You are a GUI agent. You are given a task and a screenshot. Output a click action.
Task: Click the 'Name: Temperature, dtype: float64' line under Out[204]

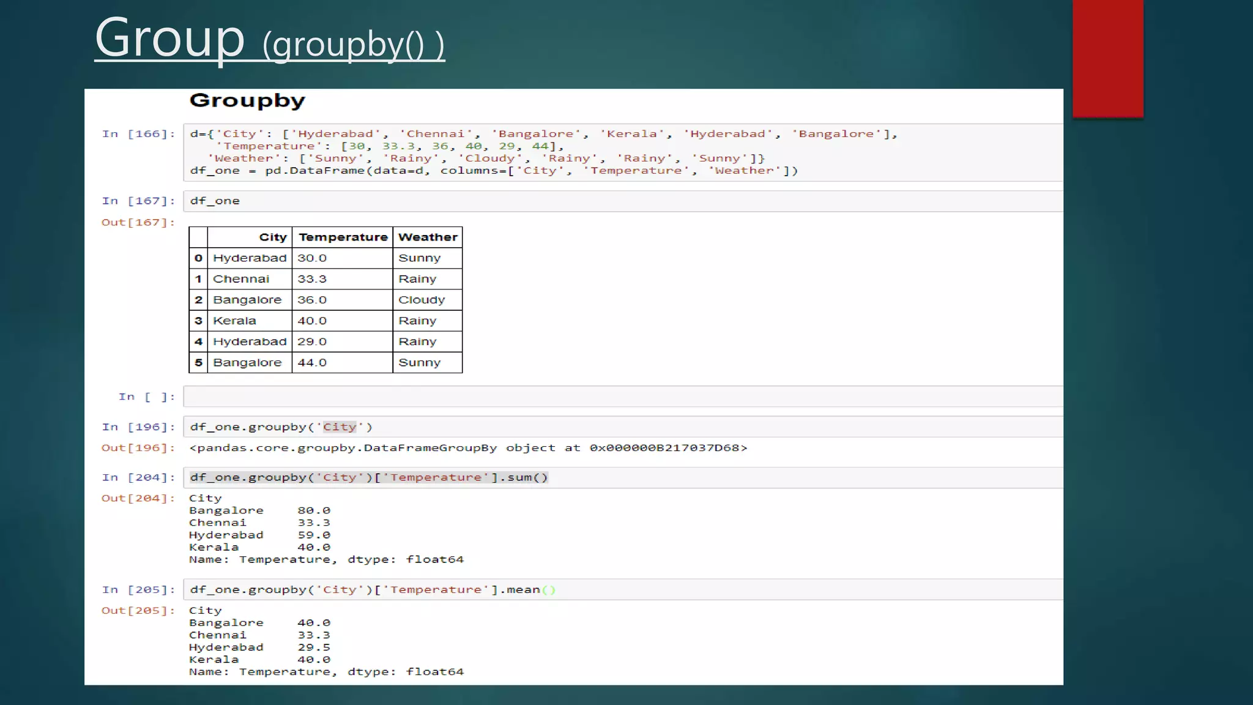click(x=326, y=559)
